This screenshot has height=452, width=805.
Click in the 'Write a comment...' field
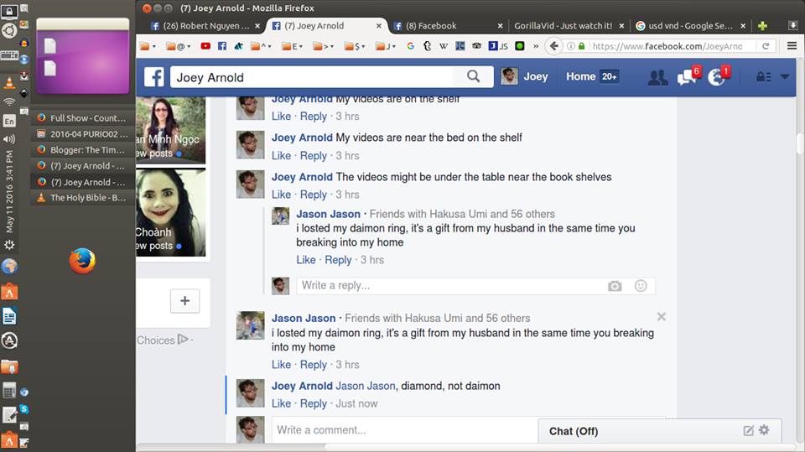click(404, 430)
